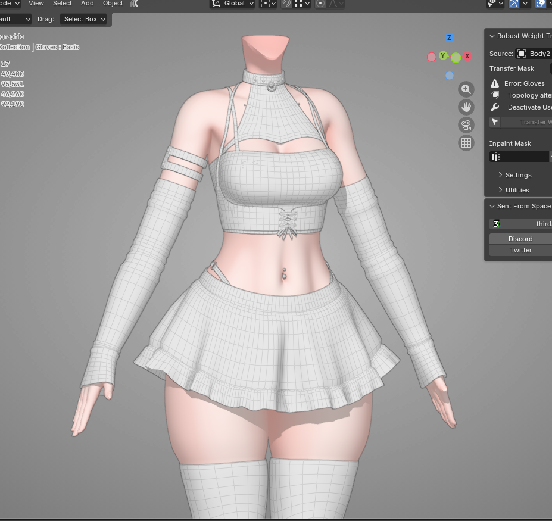Click the Source object field Body2
Viewport: 552px width, 521px height.
pos(534,54)
